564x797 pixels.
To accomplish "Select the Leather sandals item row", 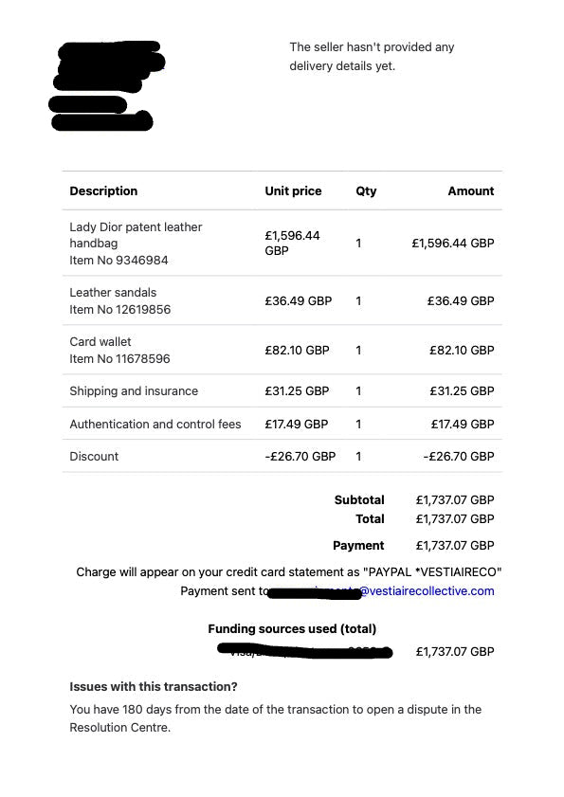I will 282,300.
